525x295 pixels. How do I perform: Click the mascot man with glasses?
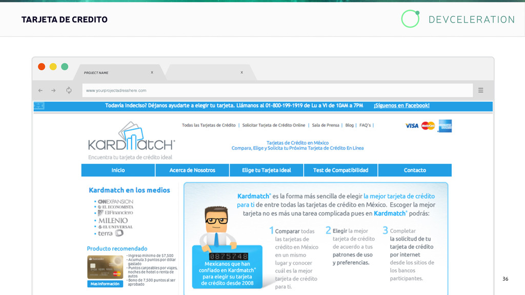(217, 228)
